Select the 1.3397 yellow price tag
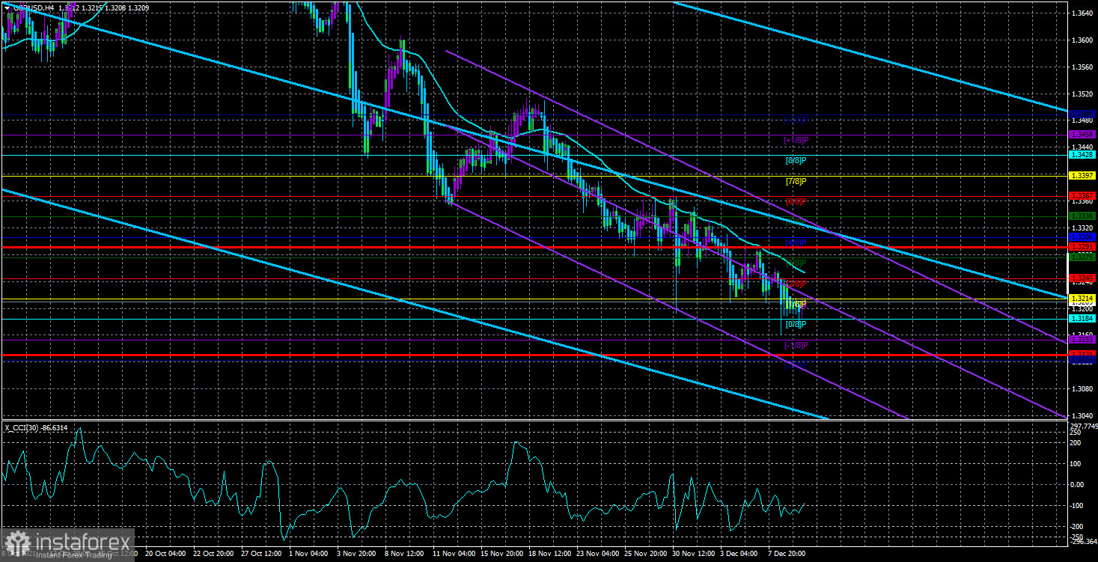1098x562 pixels. (1082, 175)
